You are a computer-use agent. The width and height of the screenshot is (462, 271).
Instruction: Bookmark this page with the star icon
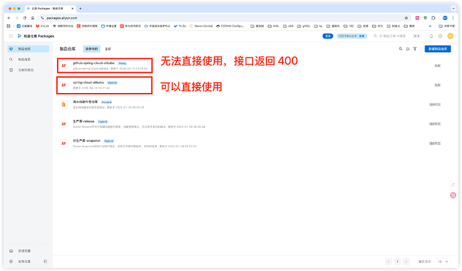tap(406, 18)
